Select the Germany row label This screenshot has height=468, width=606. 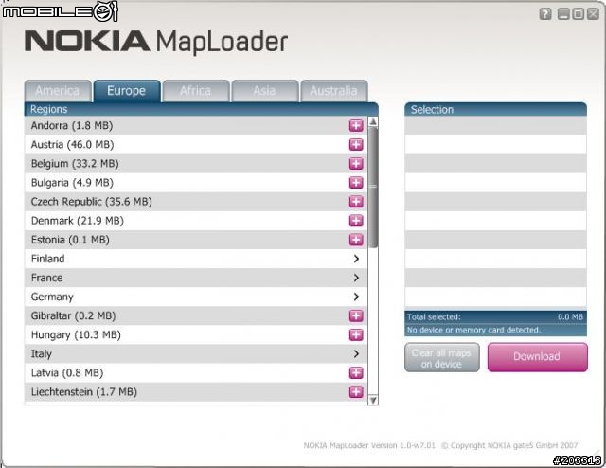(52, 297)
